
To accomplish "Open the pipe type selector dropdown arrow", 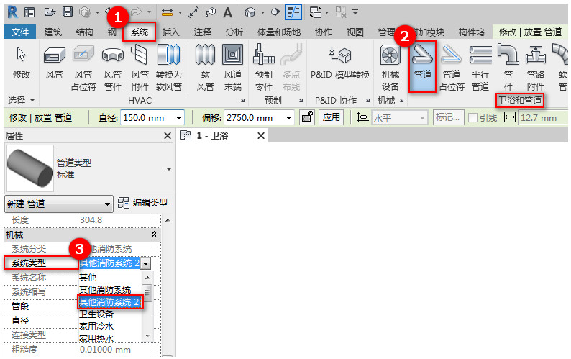I will pos(168,169).
